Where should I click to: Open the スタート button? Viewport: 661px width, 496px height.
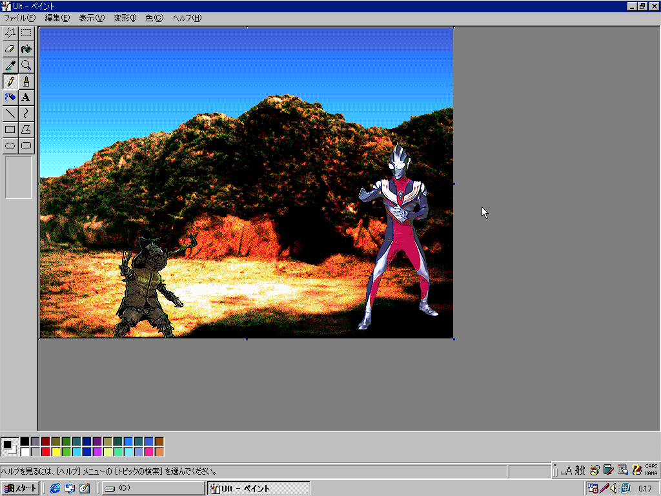point(20,488)
